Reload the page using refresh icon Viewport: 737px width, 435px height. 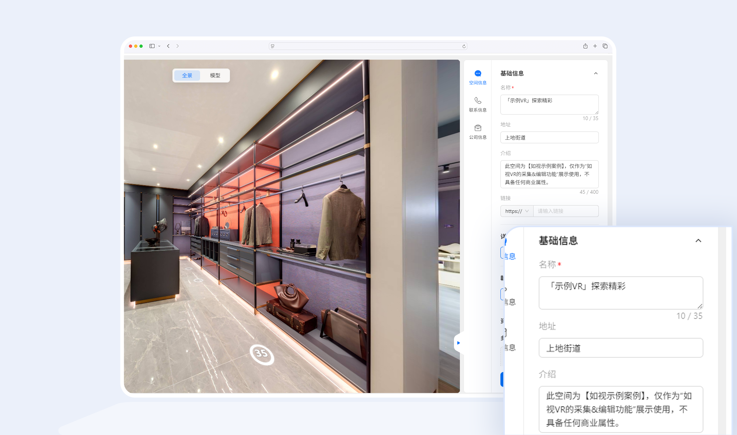pos(464,46)
